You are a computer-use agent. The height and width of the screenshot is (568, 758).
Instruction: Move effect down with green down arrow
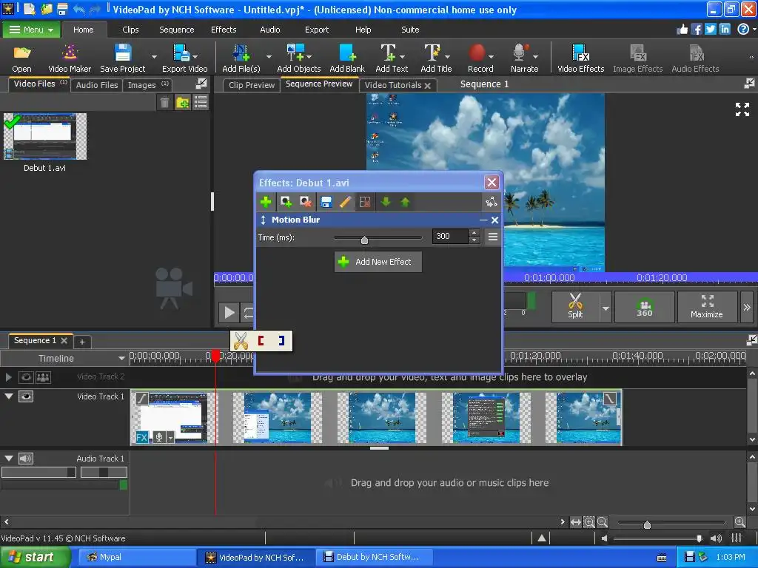385,202
